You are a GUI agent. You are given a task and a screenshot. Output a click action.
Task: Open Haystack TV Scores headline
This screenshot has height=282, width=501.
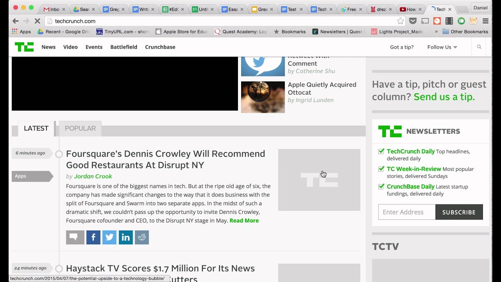coord(160,273)
